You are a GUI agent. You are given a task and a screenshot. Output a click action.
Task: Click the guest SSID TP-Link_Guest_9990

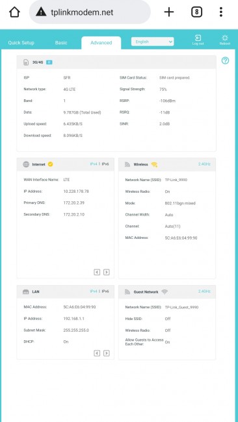coord(181,307)
